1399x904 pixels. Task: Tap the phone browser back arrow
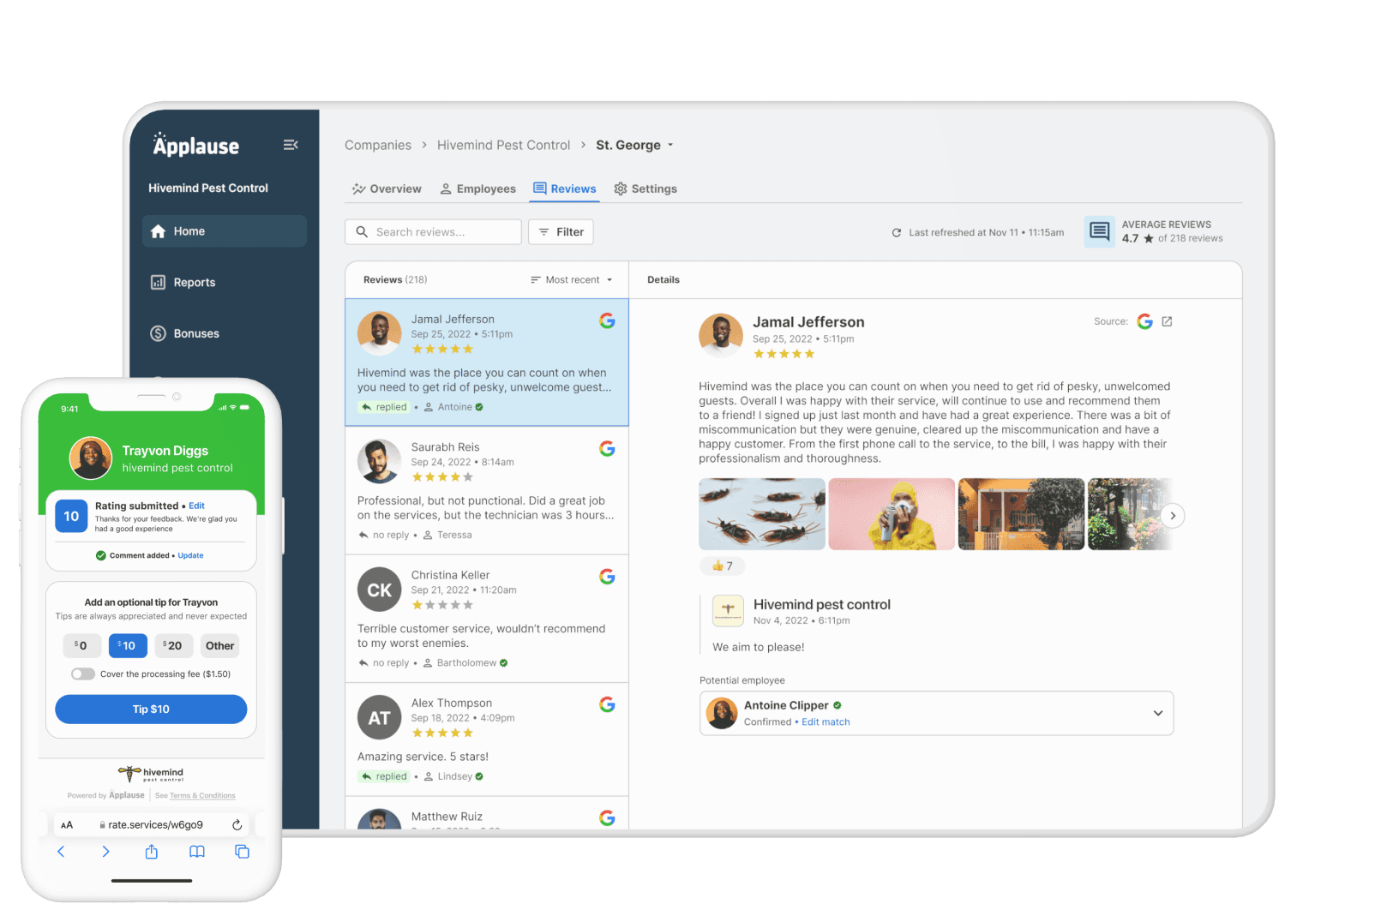click(x=61, y=852)
